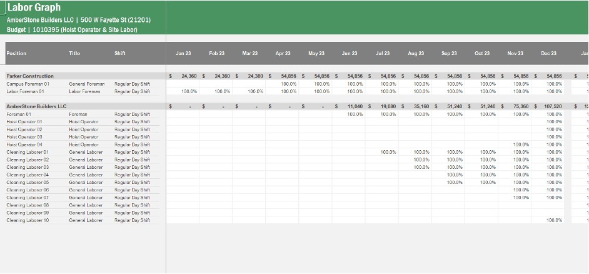Select the Cleaning Laborer 02 position cell
Screen dimensions: 589x274
tap(28, 160)
